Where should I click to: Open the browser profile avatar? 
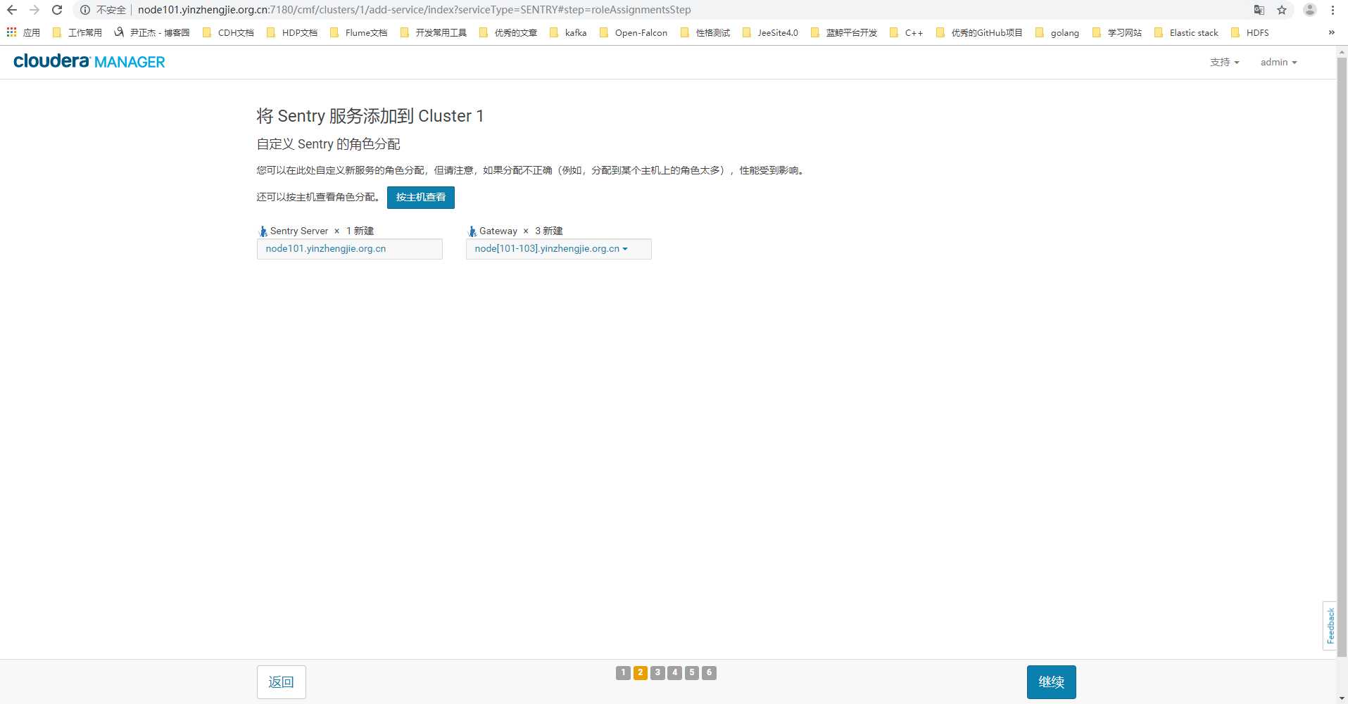(1310, 10)
